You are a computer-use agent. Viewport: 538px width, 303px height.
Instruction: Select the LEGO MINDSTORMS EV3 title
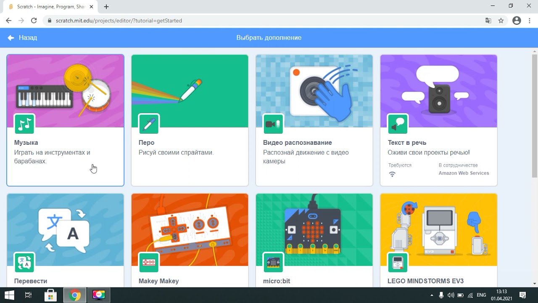(426, 281)
